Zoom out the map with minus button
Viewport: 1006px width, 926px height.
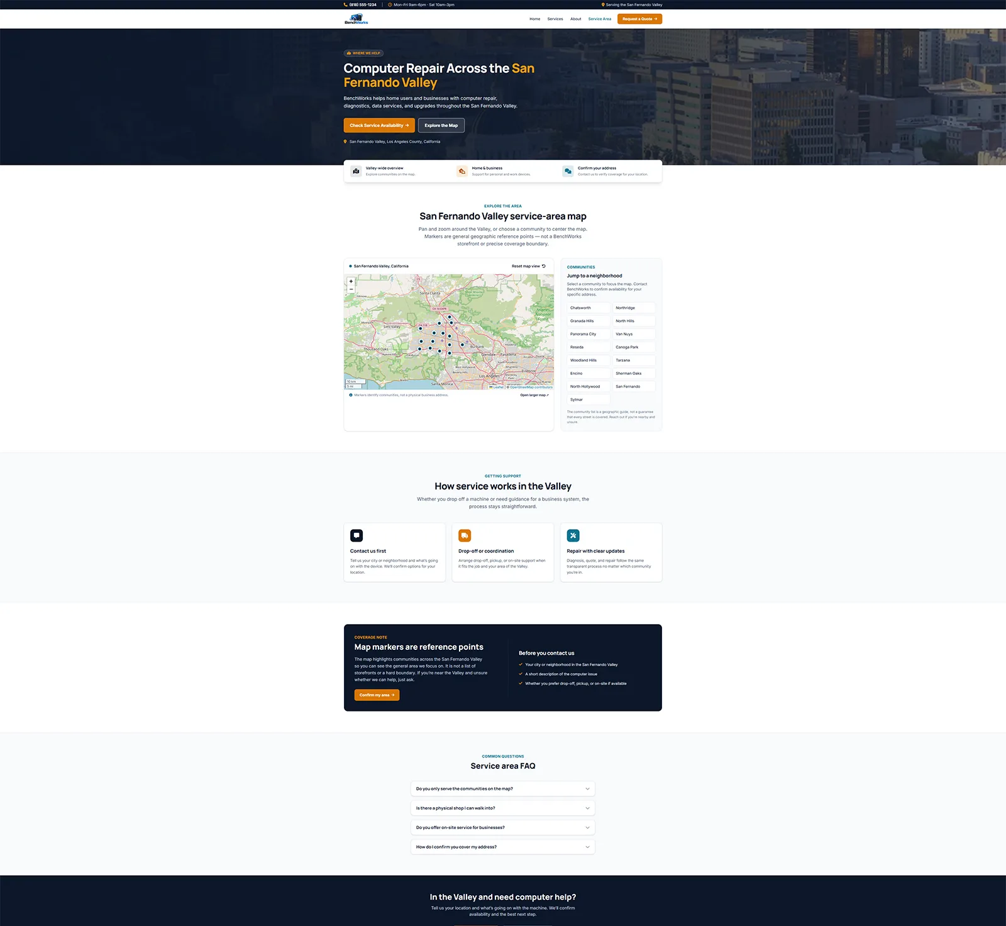coord(351,289)
